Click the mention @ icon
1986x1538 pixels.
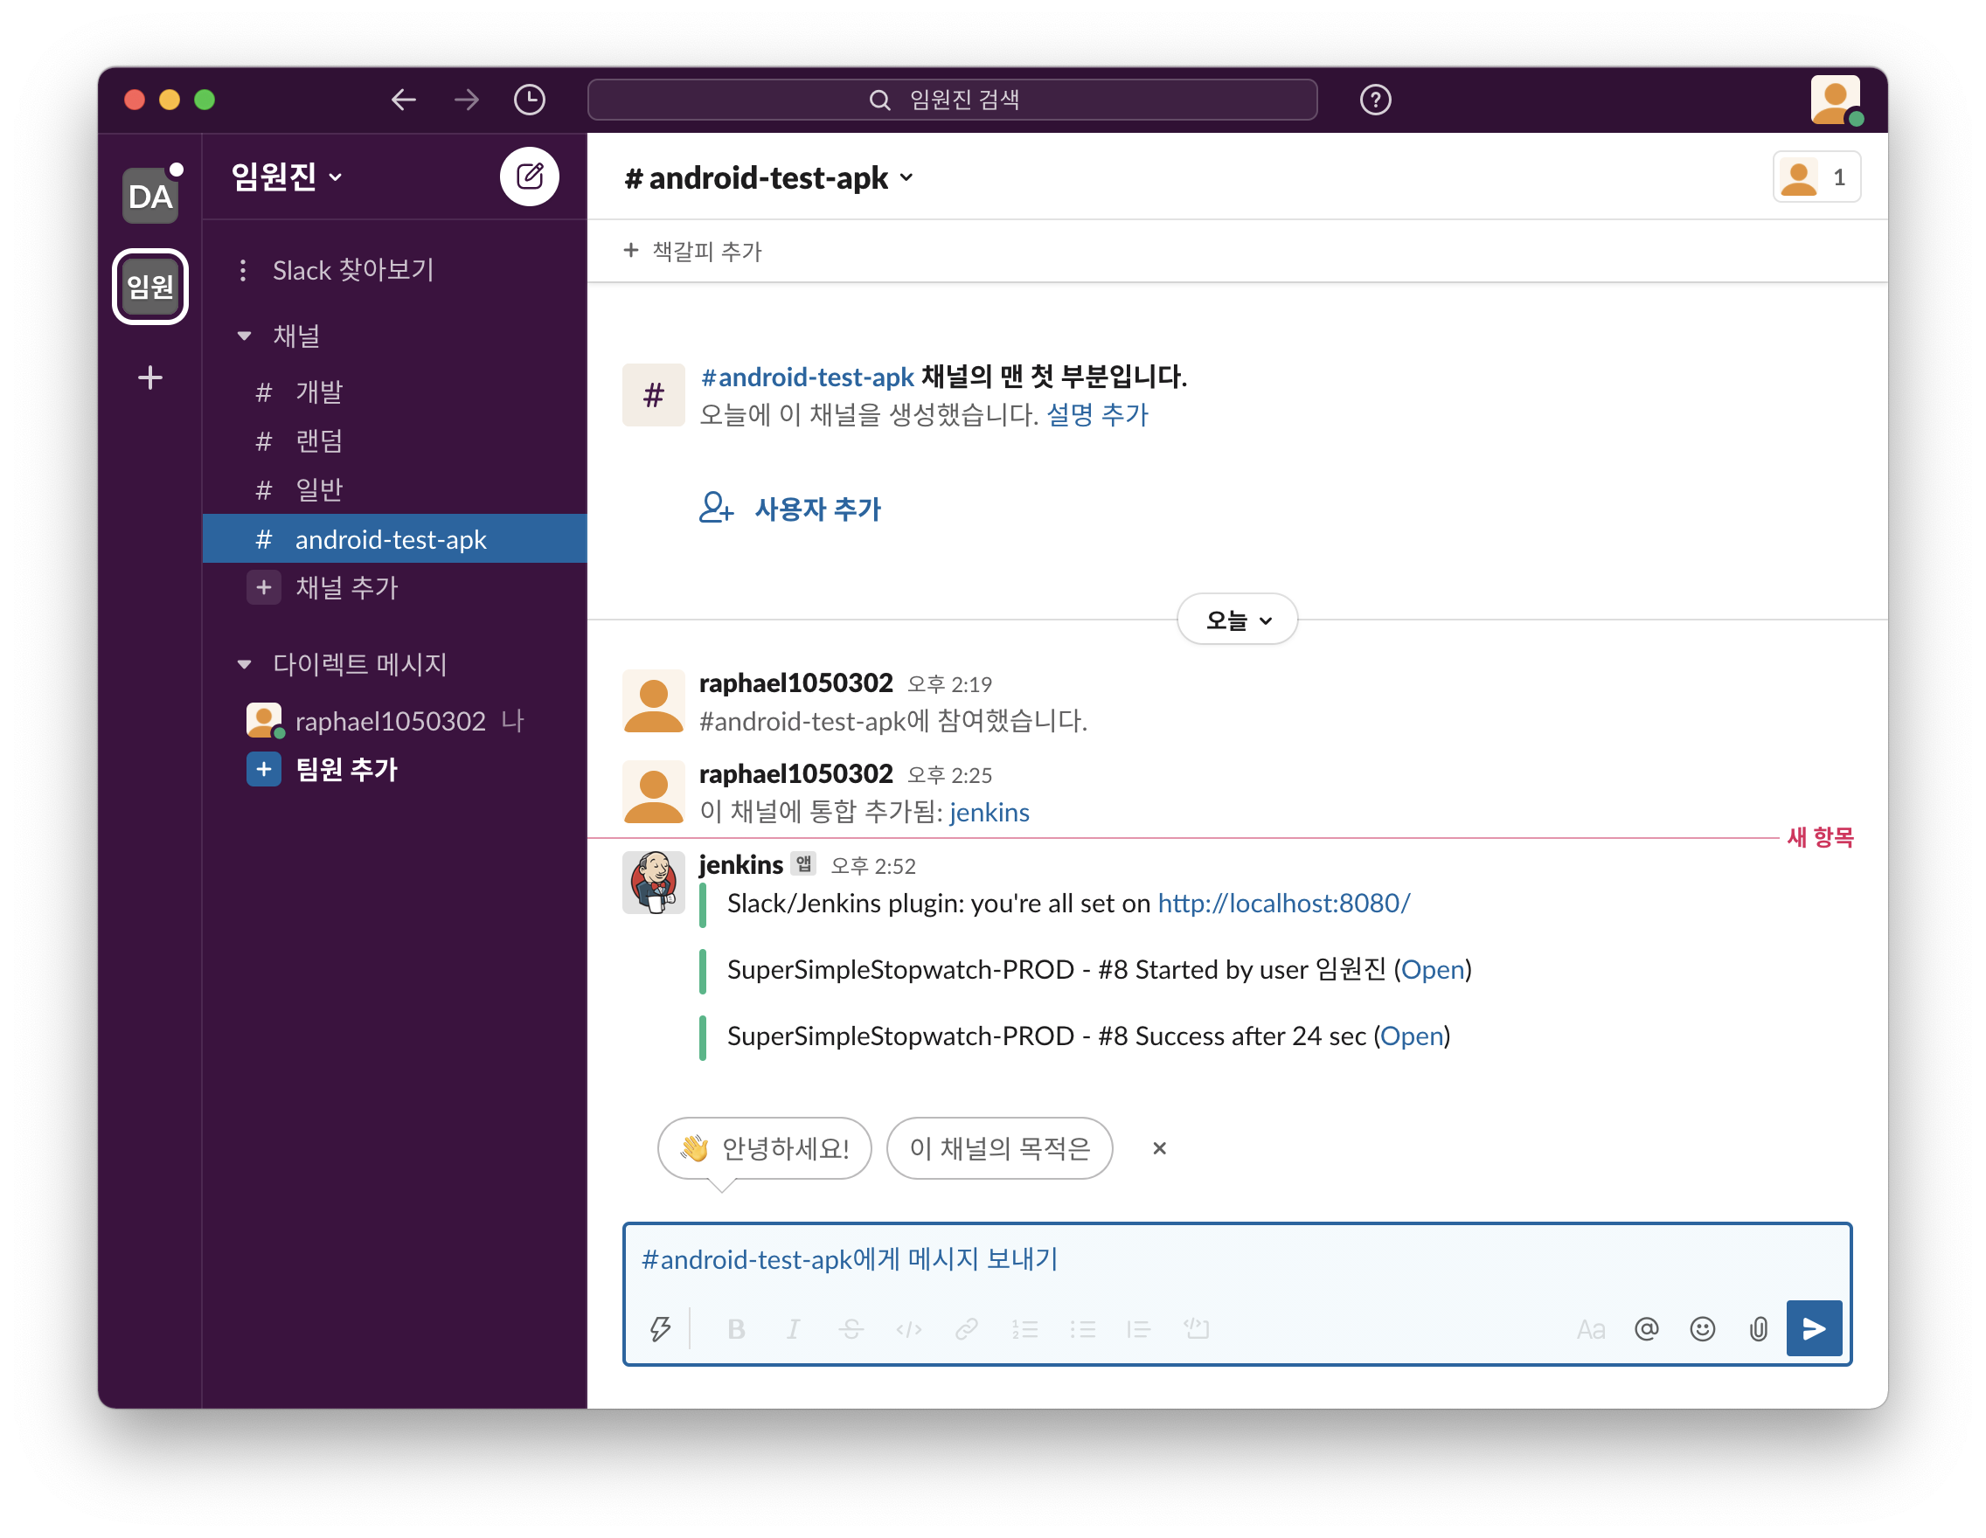pos(1646,1329)
